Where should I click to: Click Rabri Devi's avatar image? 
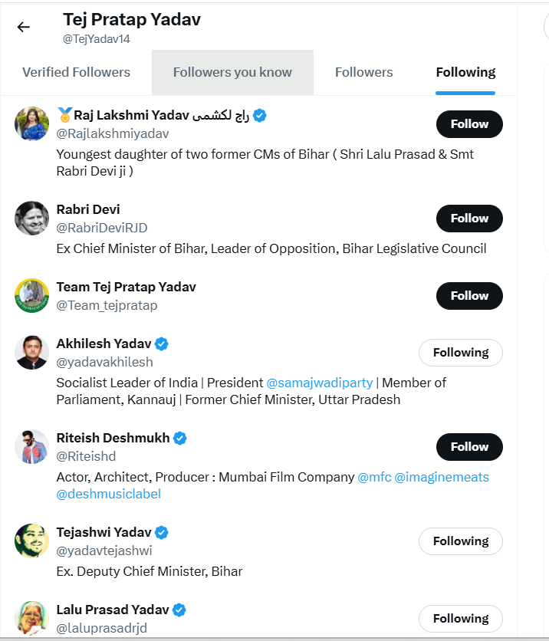(x=32, y=218)
